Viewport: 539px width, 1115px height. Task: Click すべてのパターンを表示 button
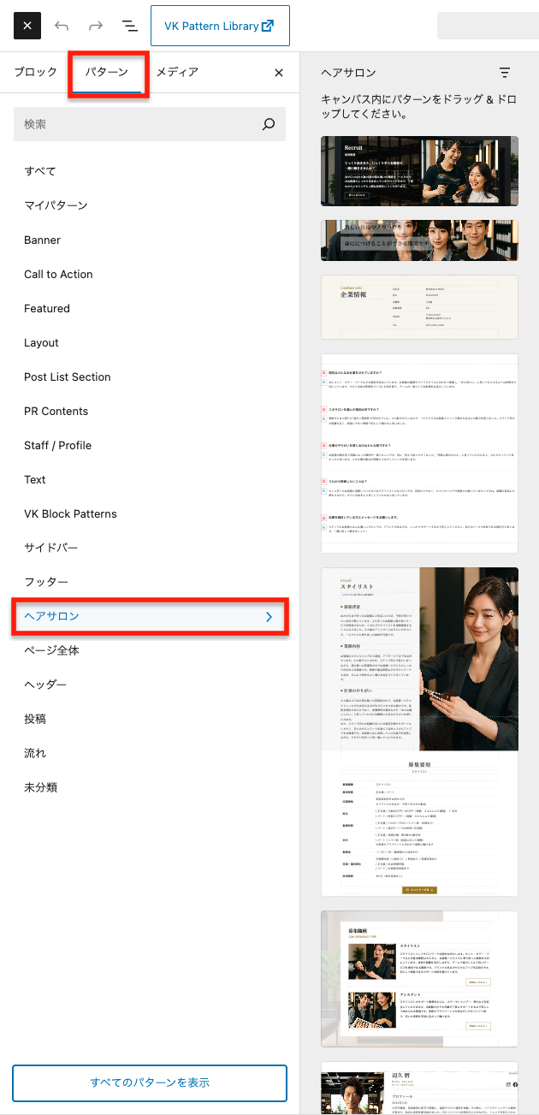[x=150, y=1082]
